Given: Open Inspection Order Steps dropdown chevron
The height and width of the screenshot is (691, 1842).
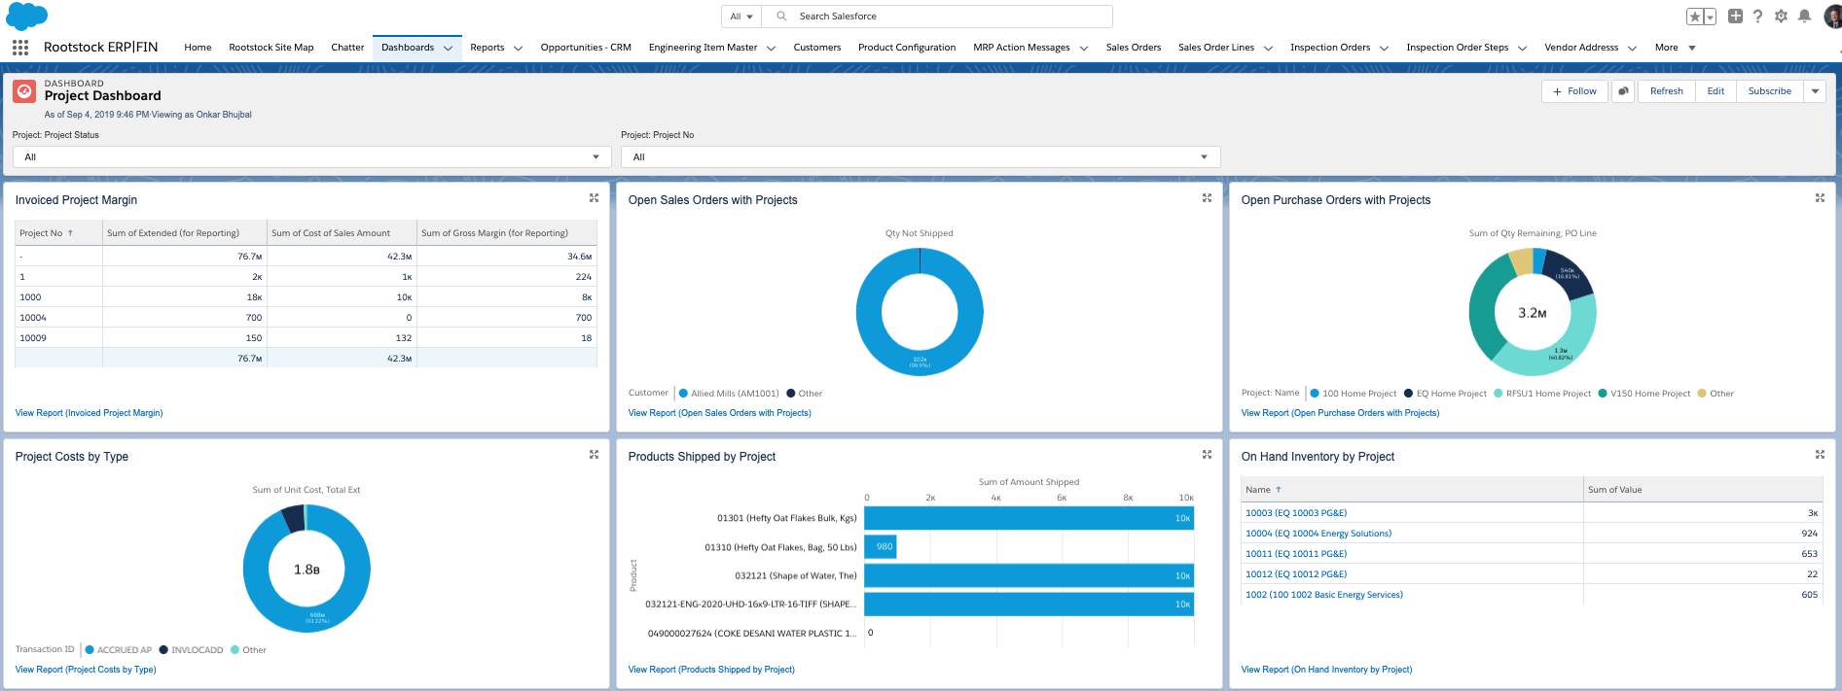Looking at the screenshot, I should [1522, 48].
